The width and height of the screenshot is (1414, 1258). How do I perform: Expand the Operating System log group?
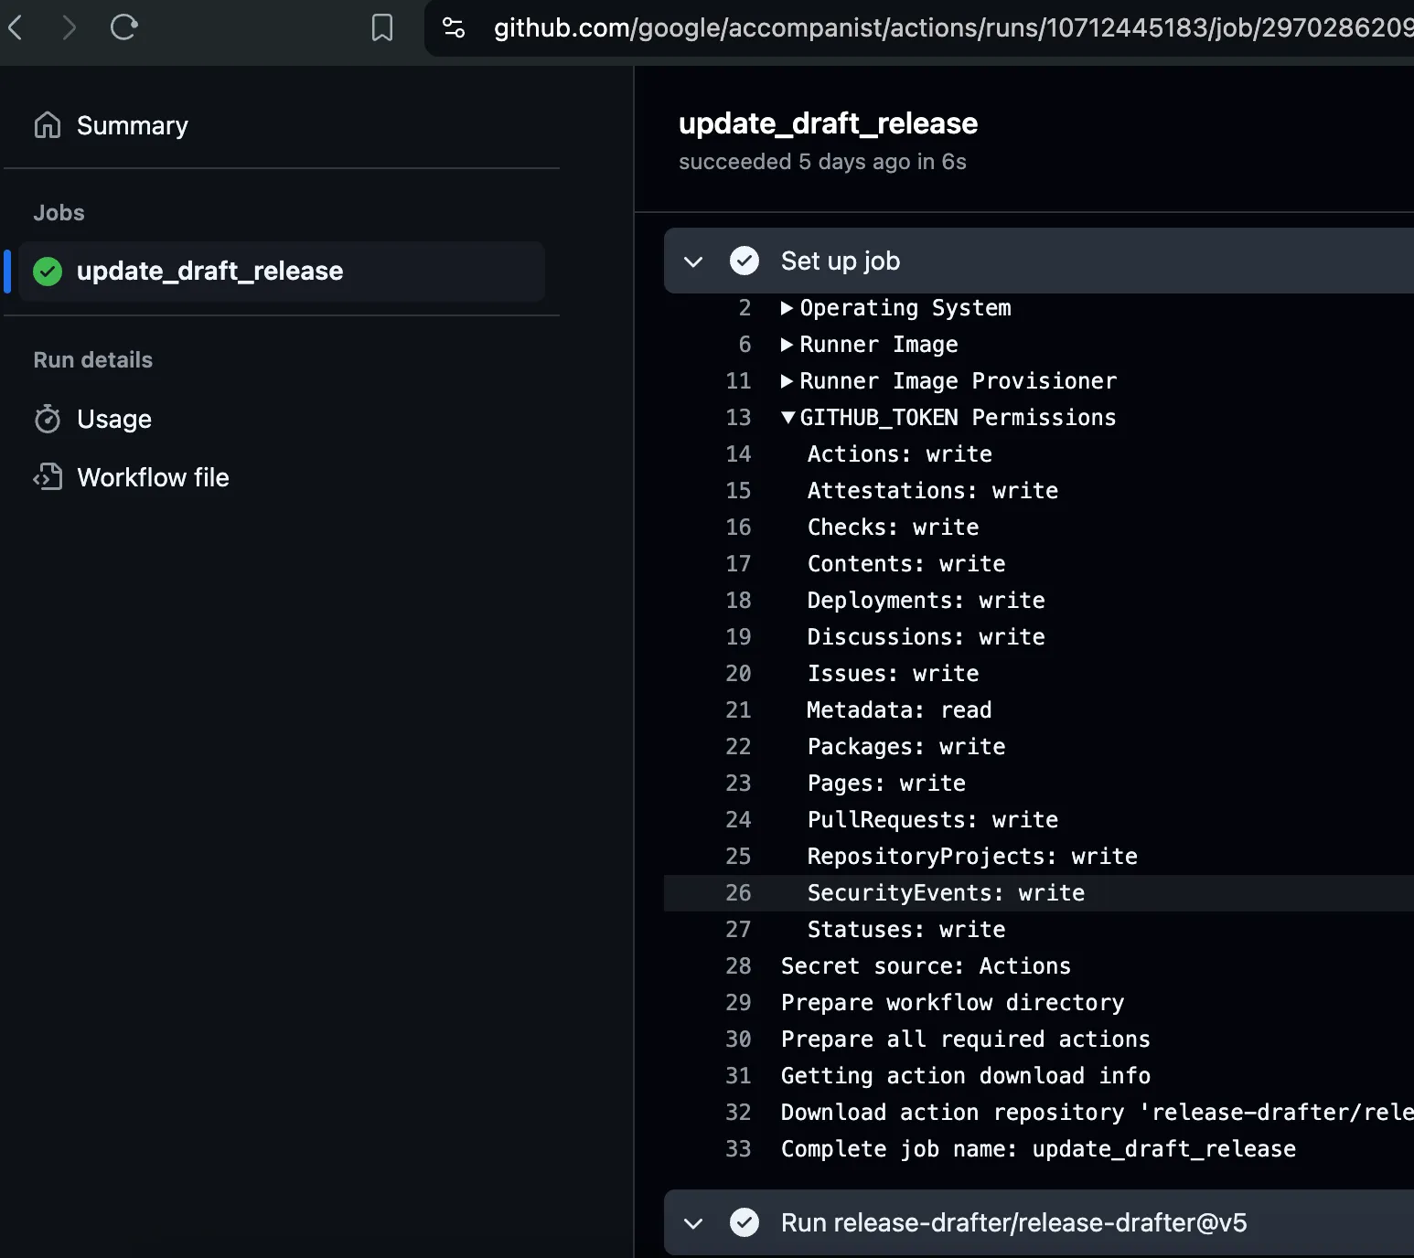(x=787, y=308)
